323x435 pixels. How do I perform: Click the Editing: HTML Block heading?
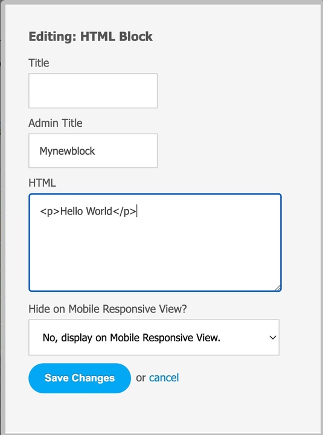[x=91, y=37]
